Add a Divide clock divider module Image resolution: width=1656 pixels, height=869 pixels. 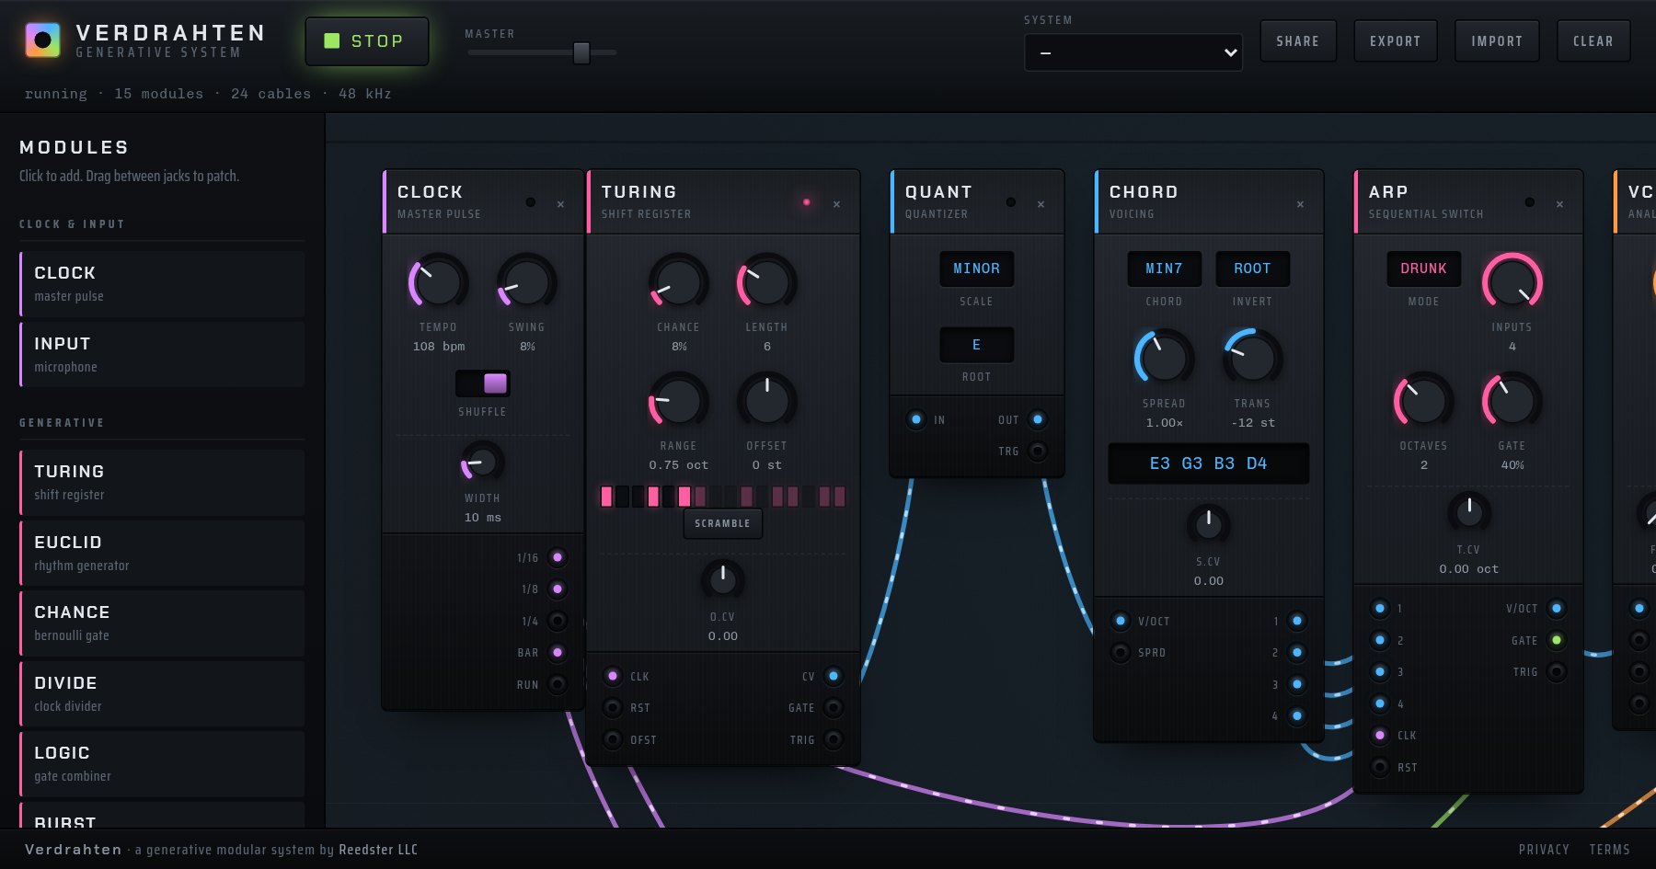tap(162, 693)
